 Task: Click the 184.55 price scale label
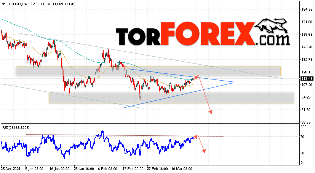pyautogui.click(x=307, y=10)
